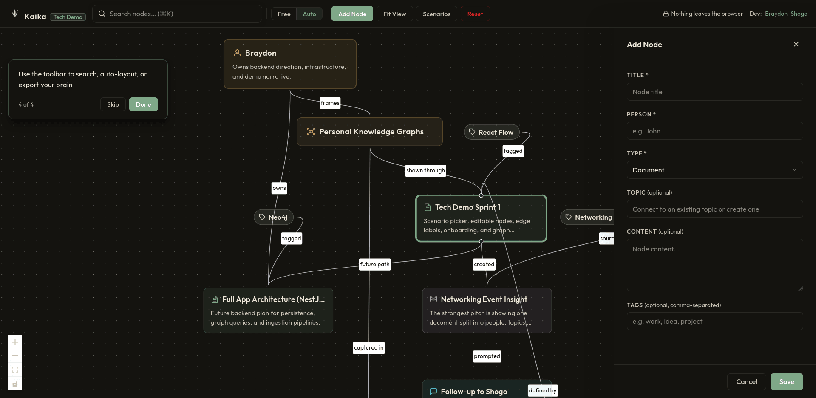Screen dimensions: 816x398
Task: Click the 'owns' edge label
Action: click(x=279, y=188)
